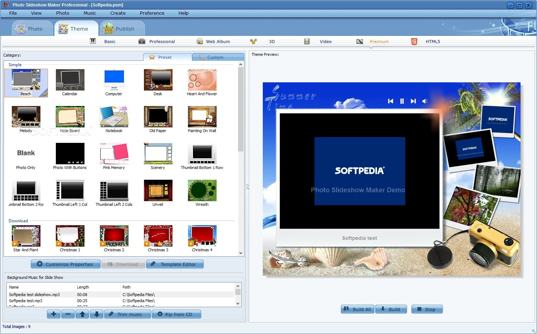Select the Web Album theme type

213,42
